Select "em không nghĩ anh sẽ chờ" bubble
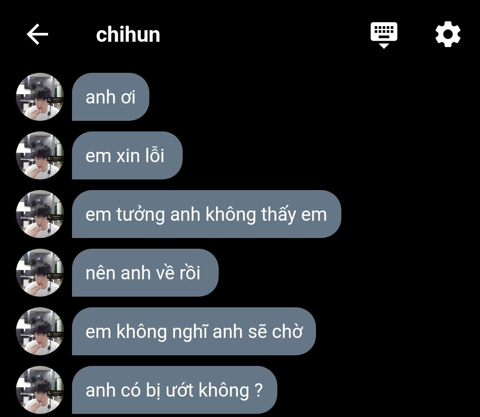480x417 pixels. coord(194,331)
